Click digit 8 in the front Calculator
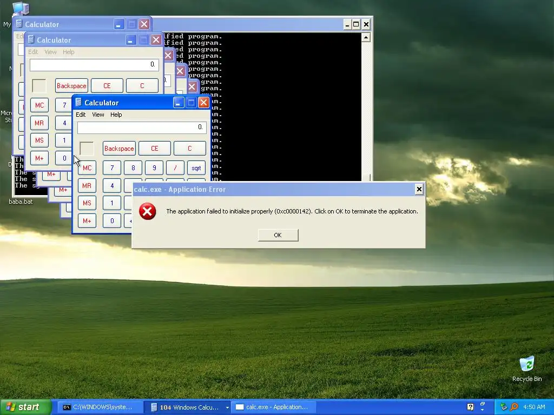Viewport: 554px width, 415px height. point(133,168)
